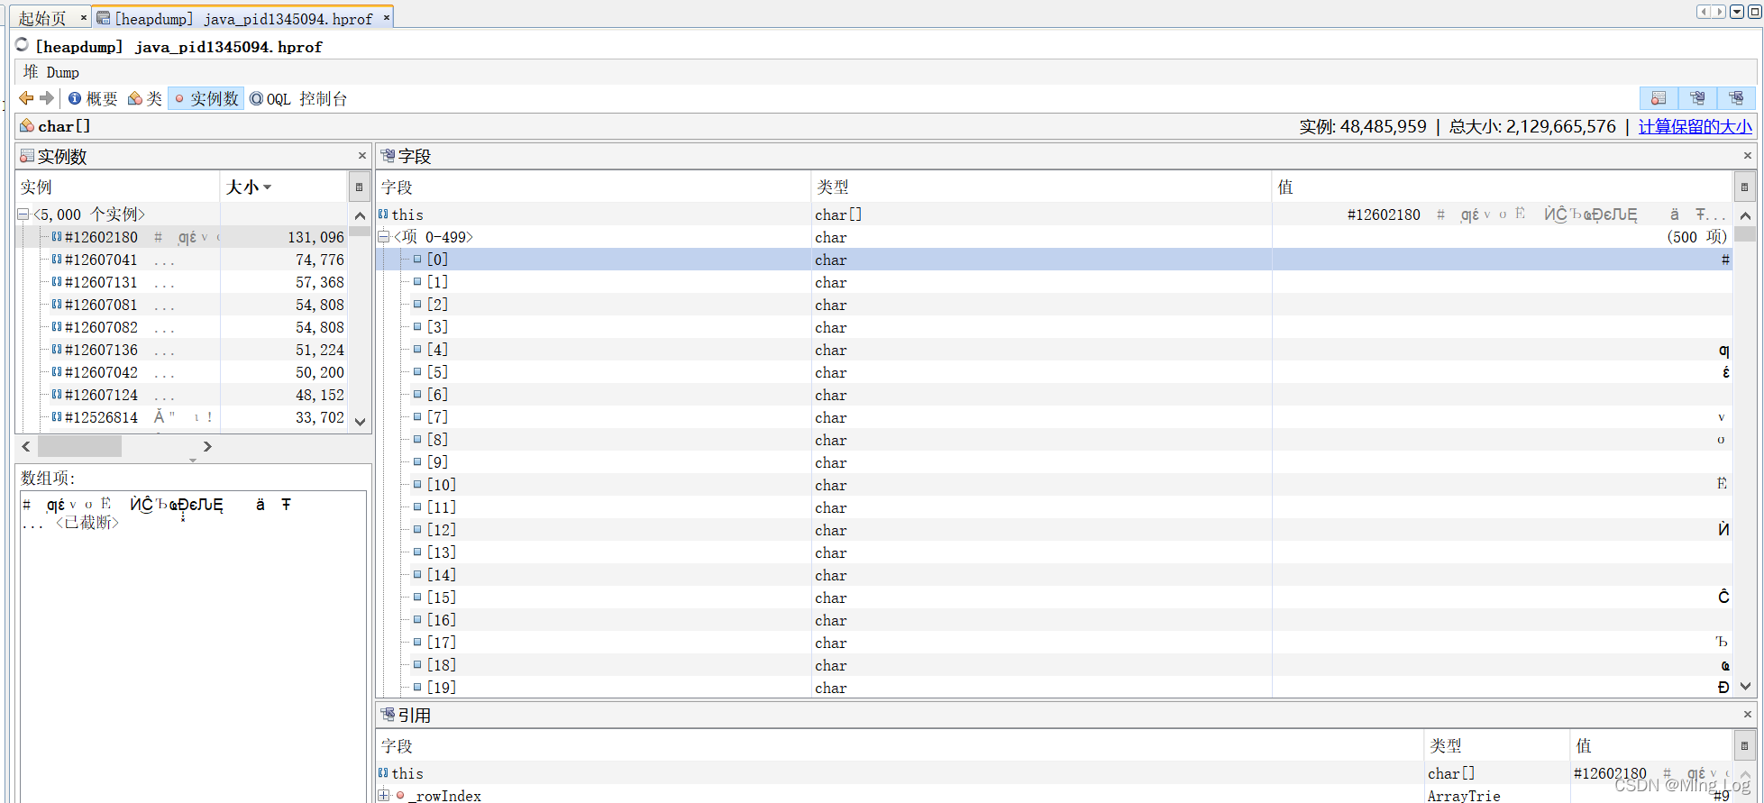1764x803 pixels.
Task: Select array element [0] row
Action: point(1055,260)
